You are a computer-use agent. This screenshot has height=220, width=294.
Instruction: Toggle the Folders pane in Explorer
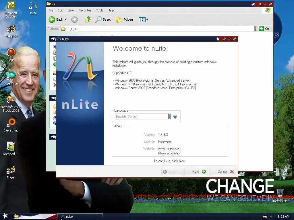pyautogui.click(x=125, y=19)
